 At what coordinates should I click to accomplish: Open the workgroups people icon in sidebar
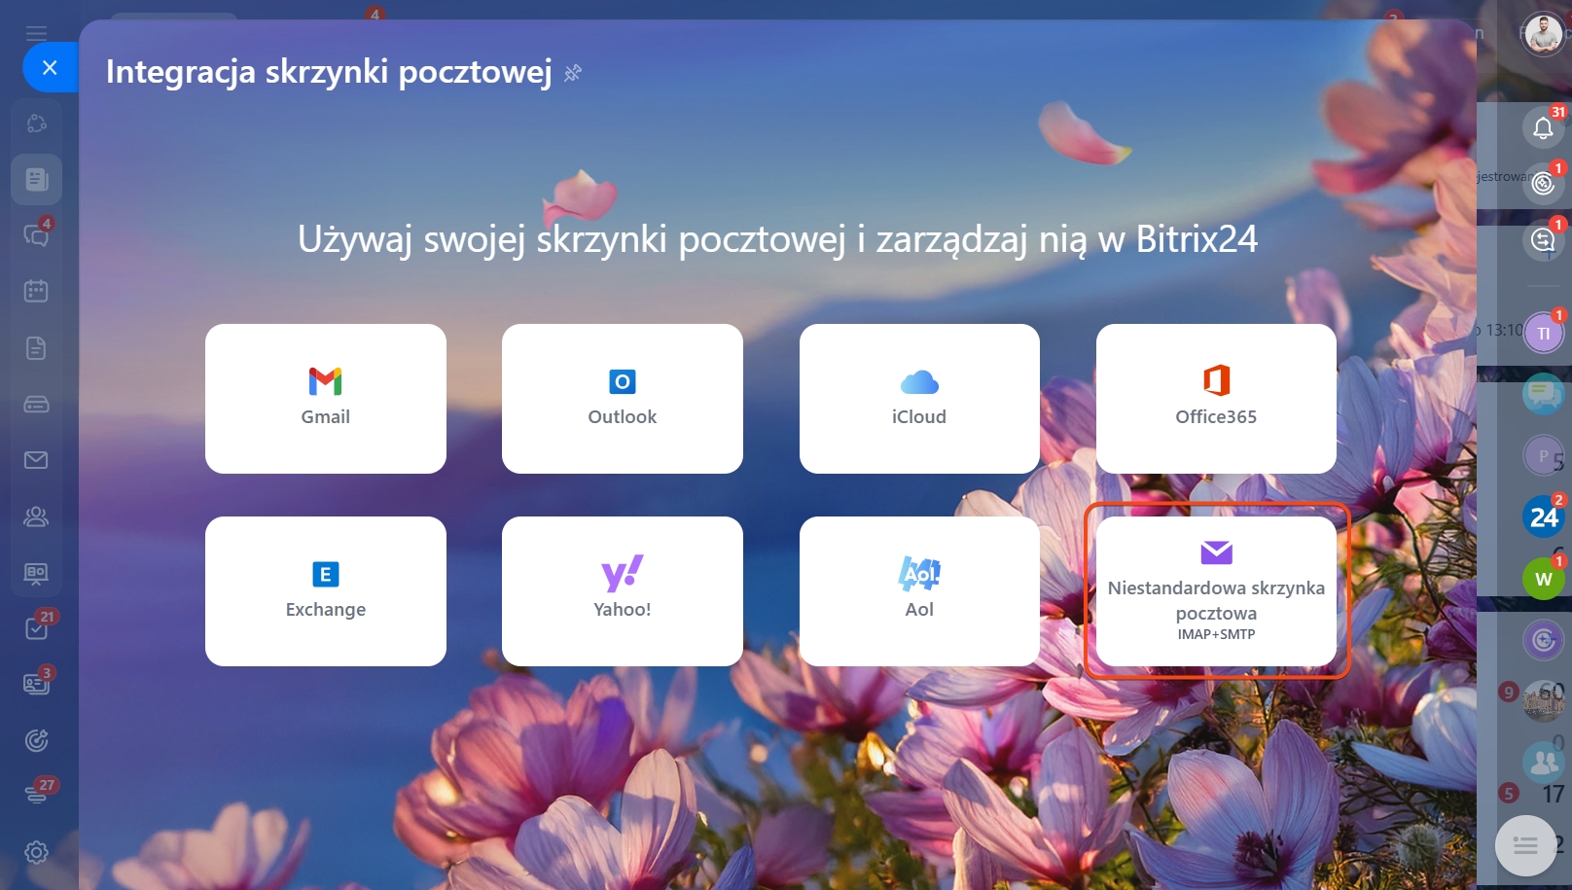(36, 516)
